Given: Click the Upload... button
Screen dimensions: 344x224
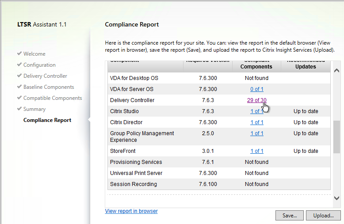Looking at the screenshot, I should click(x=323, y=216).
